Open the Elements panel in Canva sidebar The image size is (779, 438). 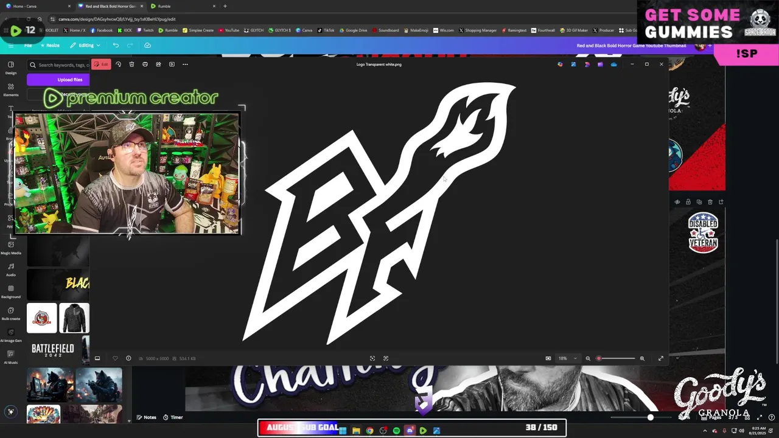(11, 89)
